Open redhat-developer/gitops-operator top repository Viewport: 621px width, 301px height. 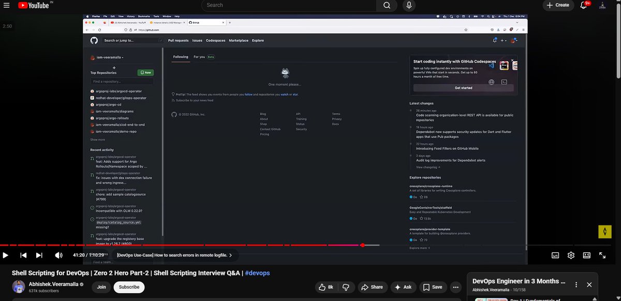tap(121, 98)
